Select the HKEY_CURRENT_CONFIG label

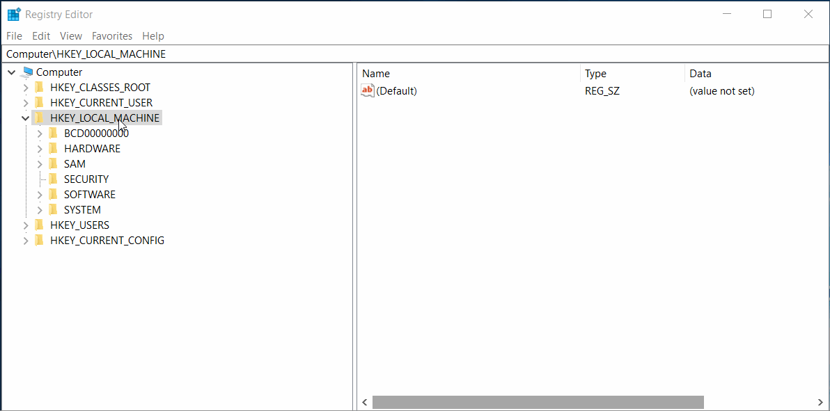[x=107, y=241]
